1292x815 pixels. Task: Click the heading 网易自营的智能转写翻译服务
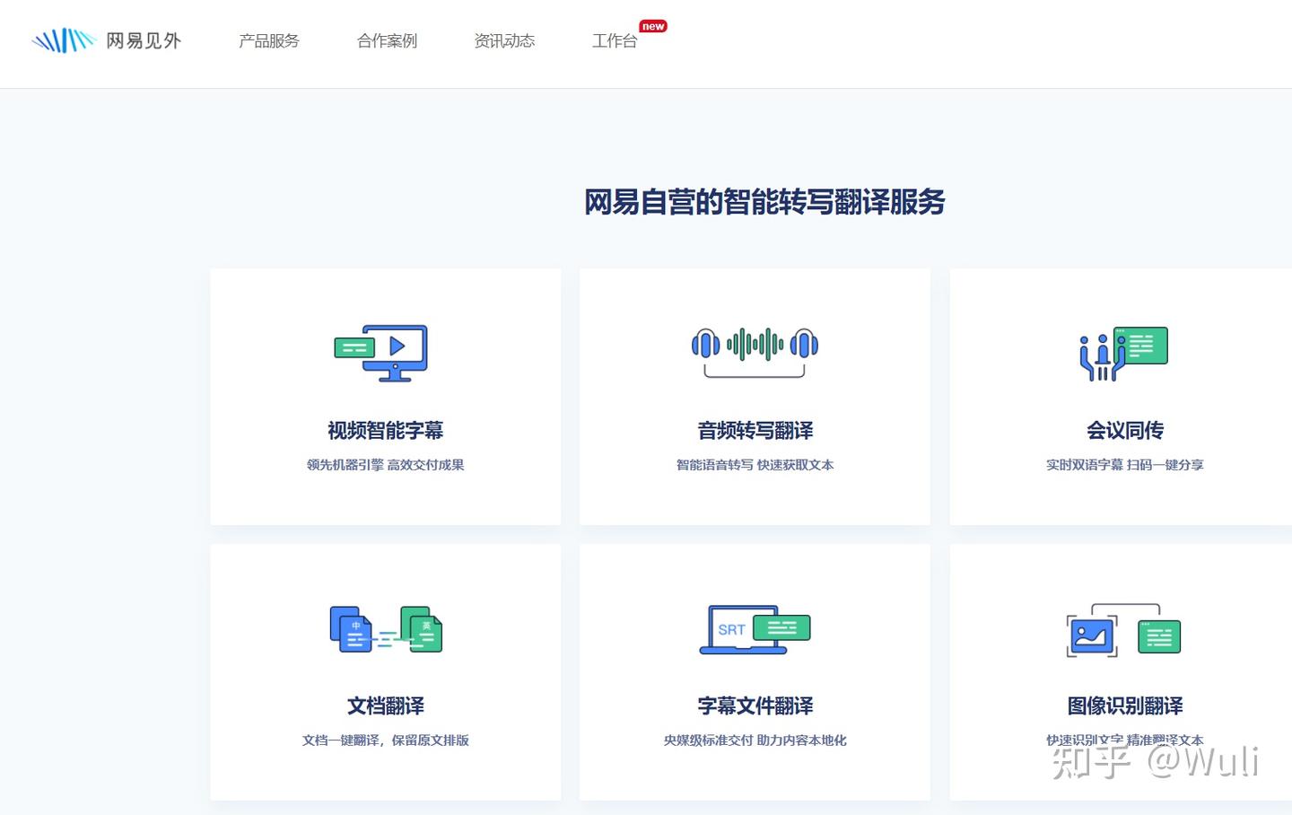[x=764, y=202]
